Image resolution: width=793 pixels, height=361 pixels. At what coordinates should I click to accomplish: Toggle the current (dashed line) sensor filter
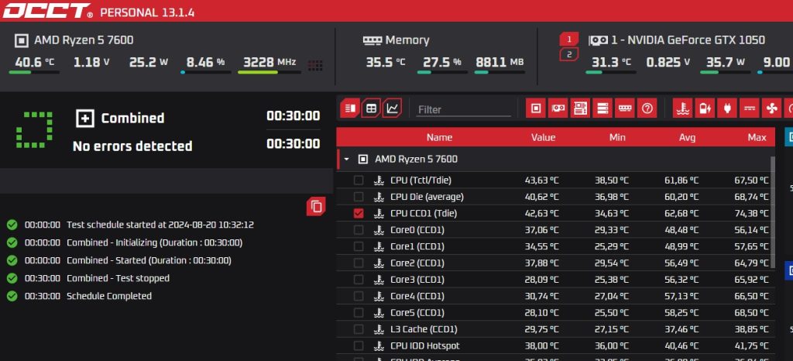tap(750, 108)
